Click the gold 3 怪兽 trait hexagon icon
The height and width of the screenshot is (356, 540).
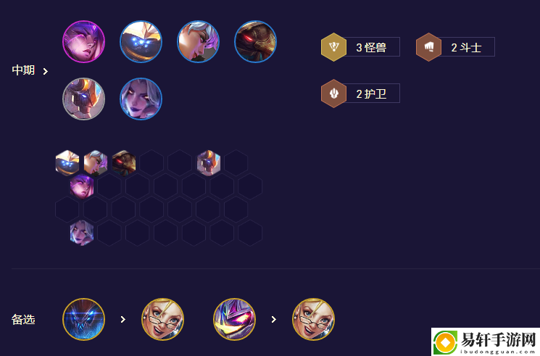coord(333,47)
